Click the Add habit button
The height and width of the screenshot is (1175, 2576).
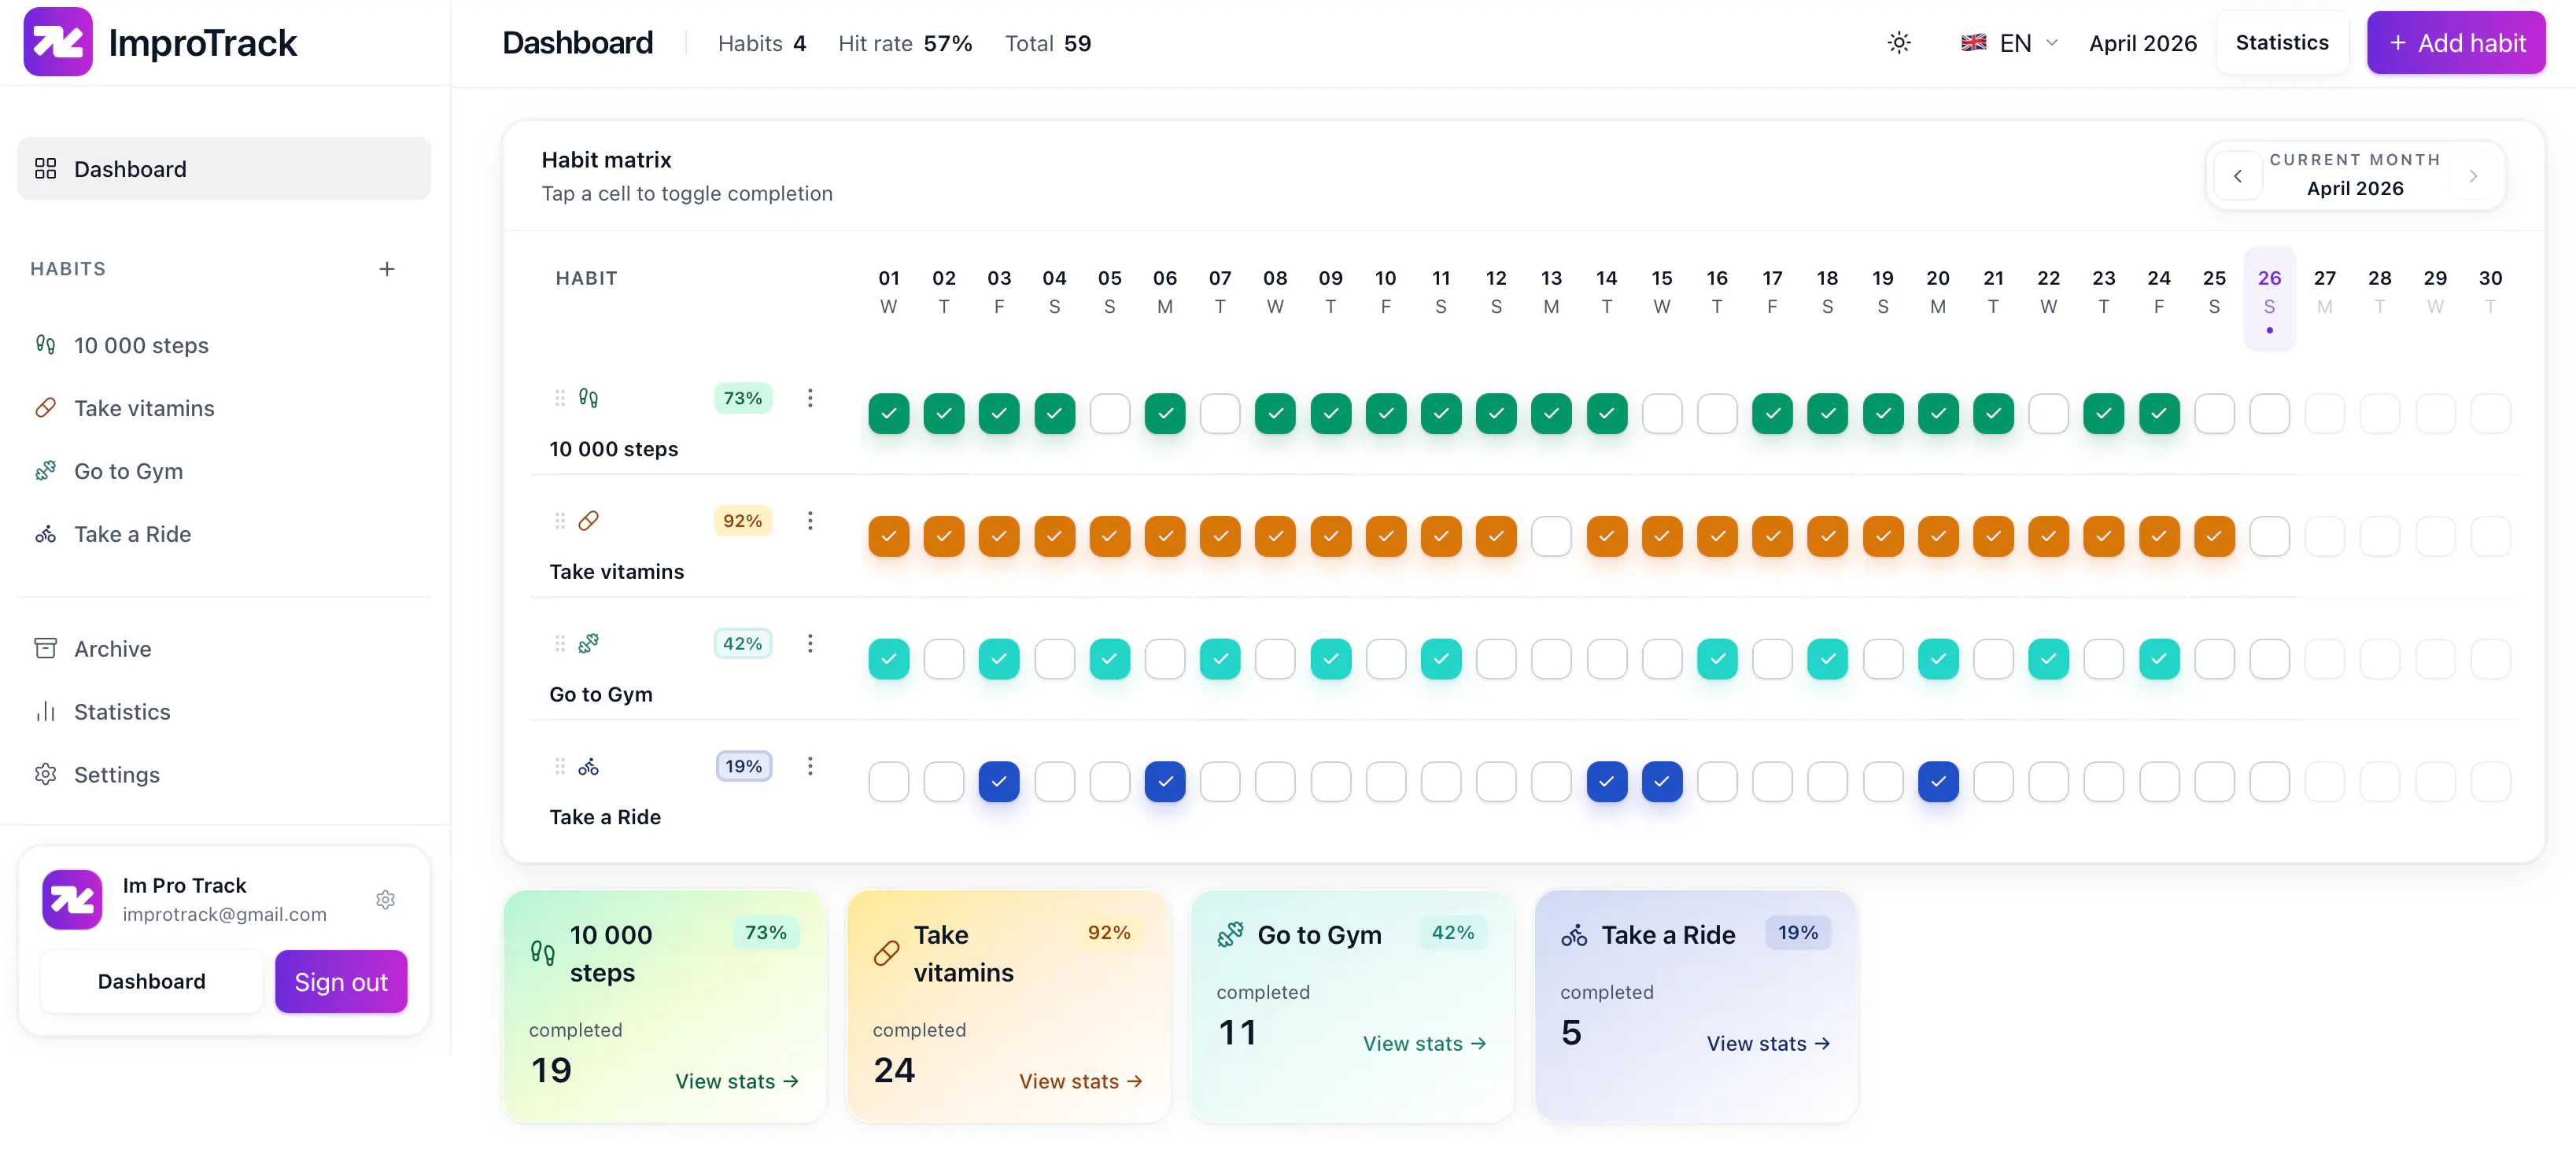pyautogui.click(x=2456, y=42)
